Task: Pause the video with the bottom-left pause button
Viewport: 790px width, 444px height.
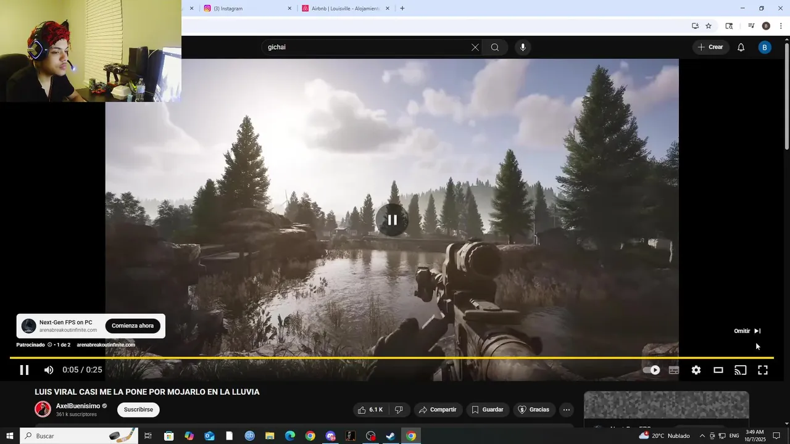Action: tap(24, 370)
